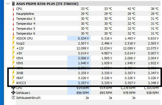Select the AVCC3 sensor label

[x=21, y=83]
